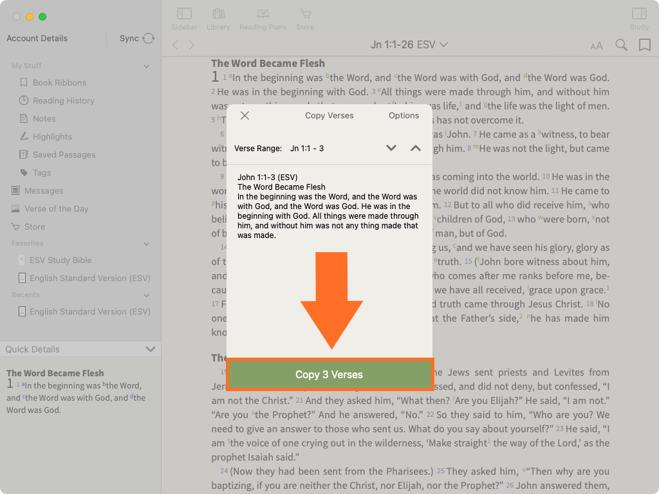
Task: Click the search magnifier icon
Action: tap(621, 45)
